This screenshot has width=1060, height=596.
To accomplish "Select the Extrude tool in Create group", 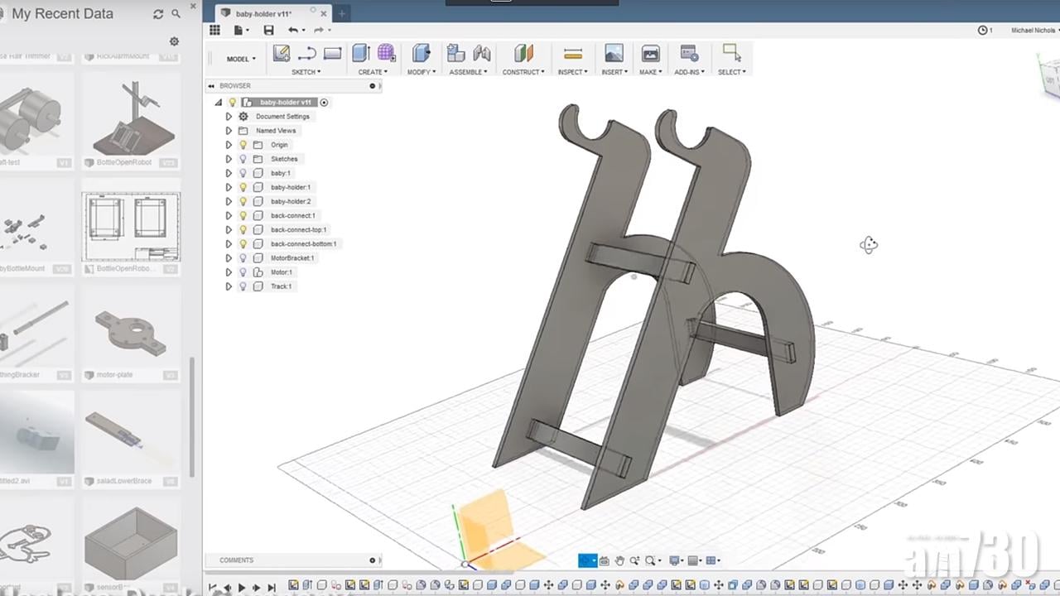I will pos(360,54).
